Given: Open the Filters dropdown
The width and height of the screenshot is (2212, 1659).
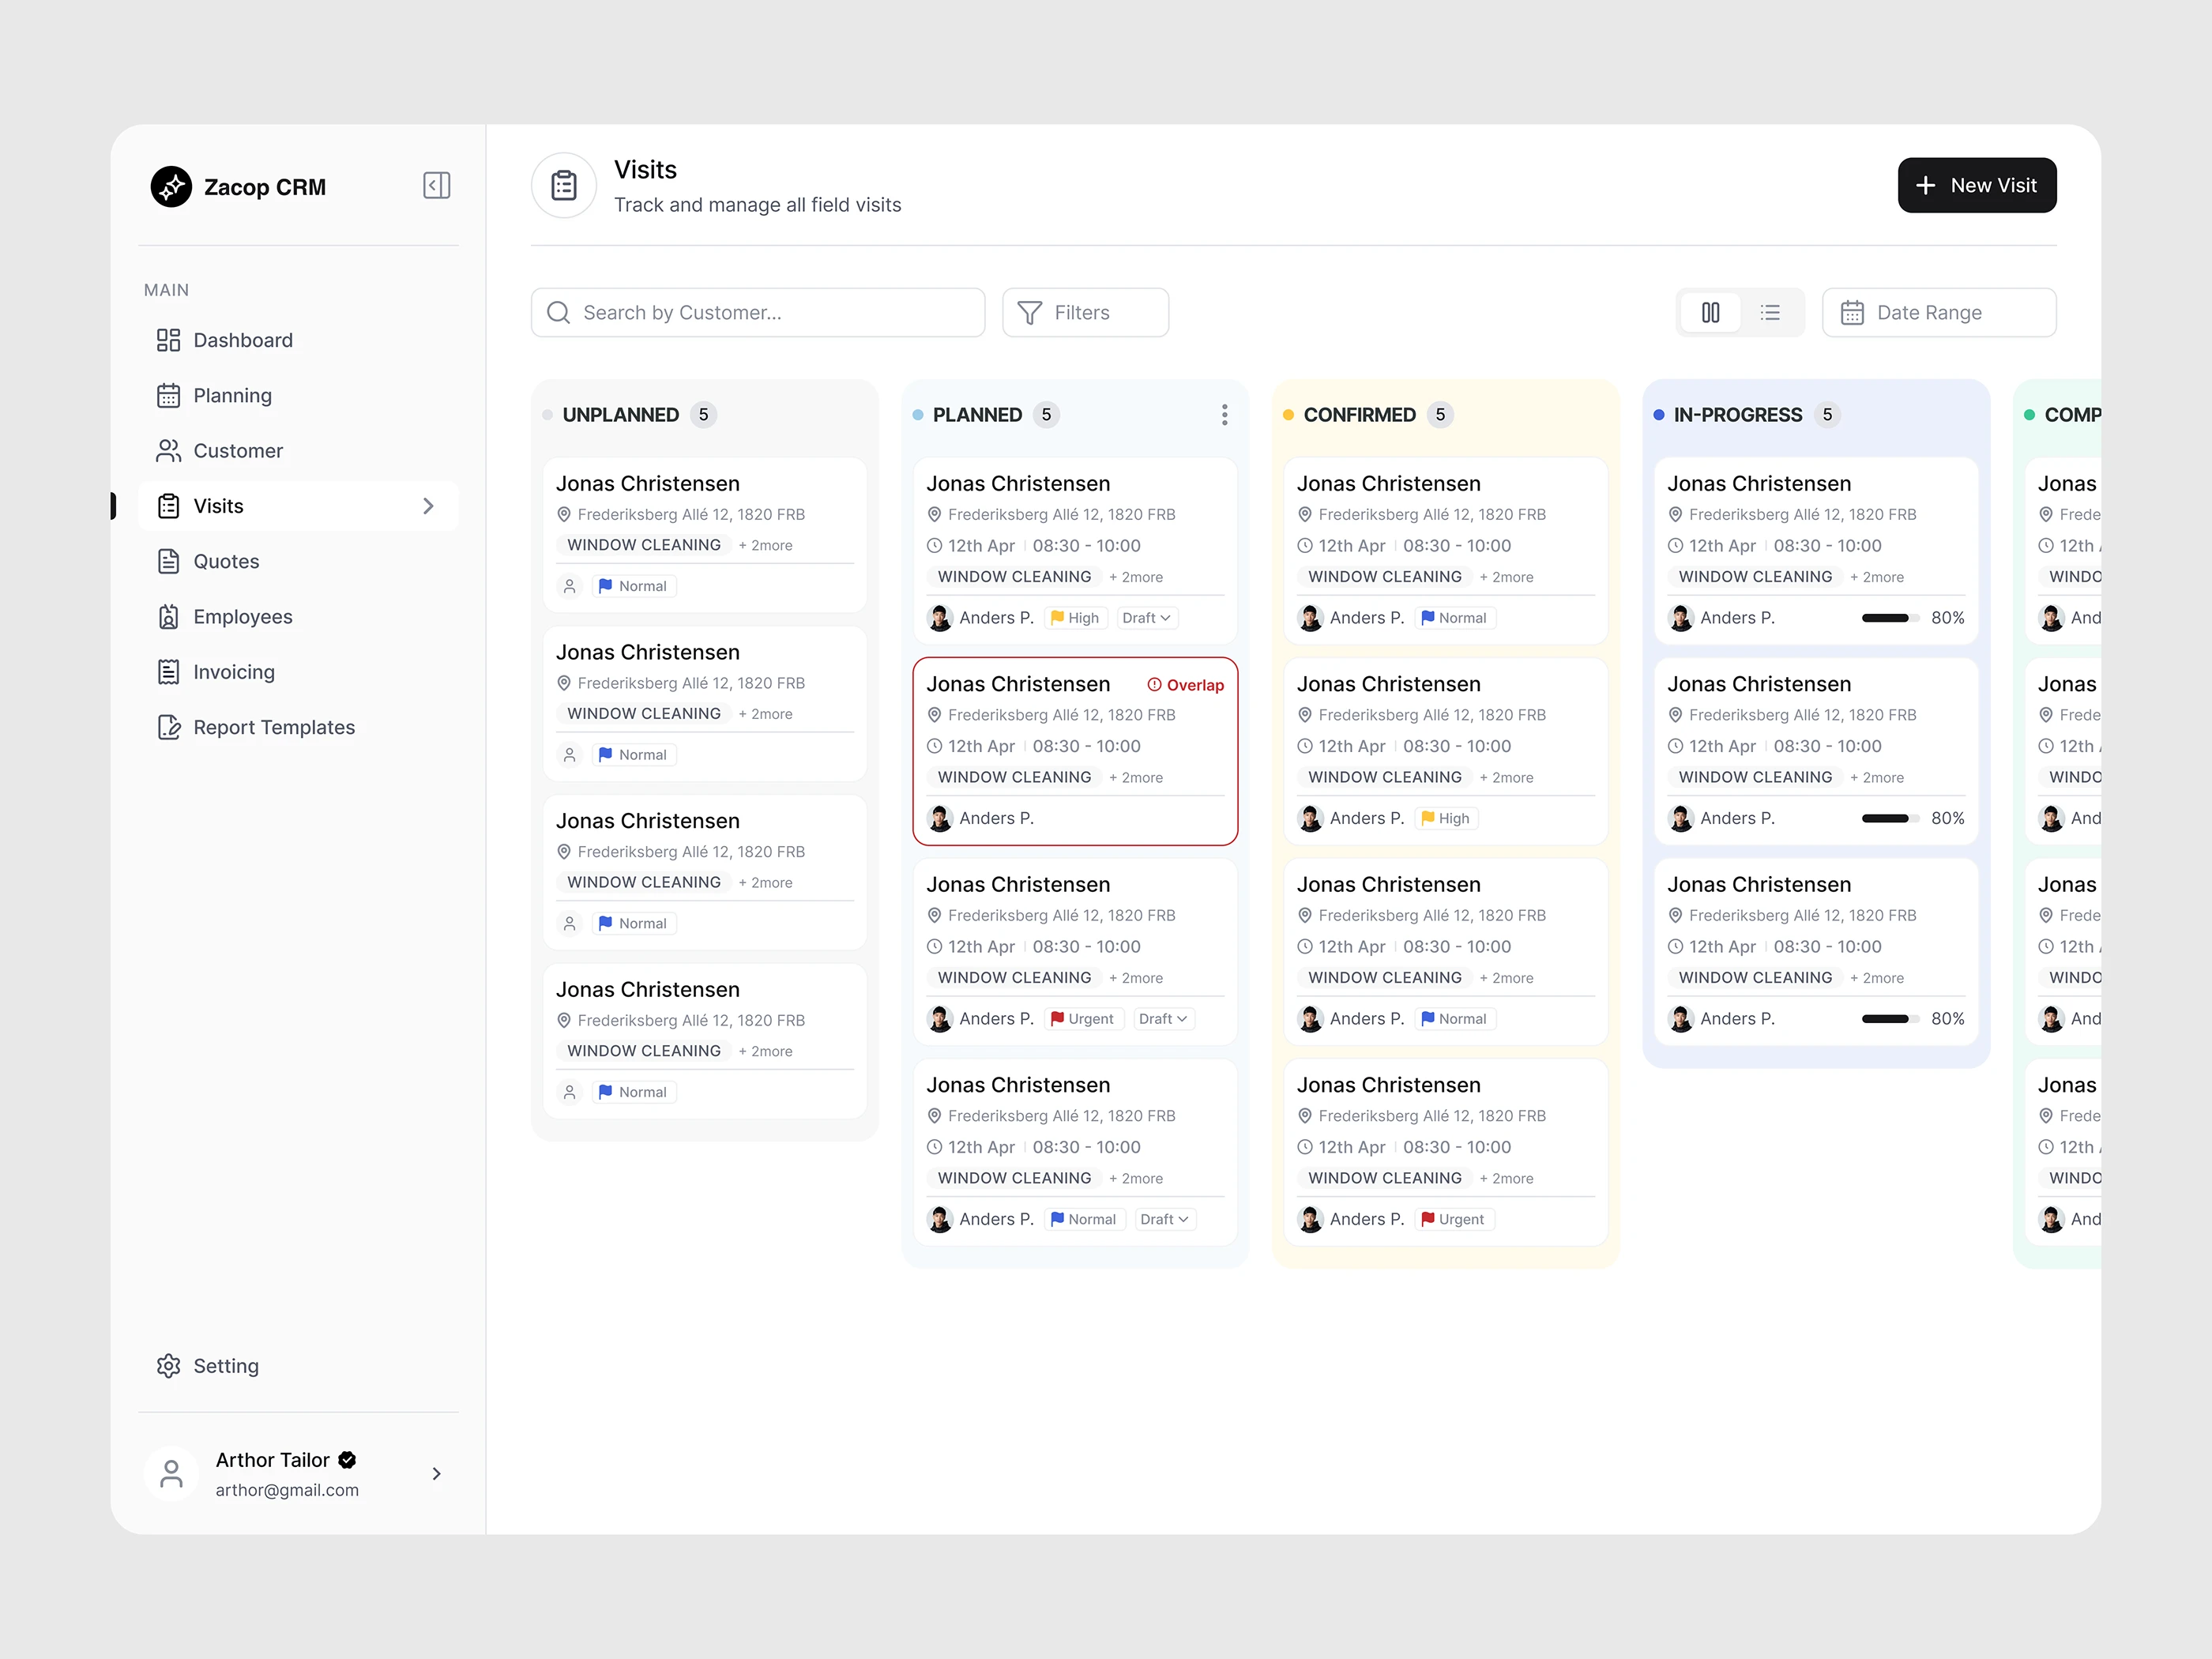Looking at the screenshot, I should [x=1085, y=313].
